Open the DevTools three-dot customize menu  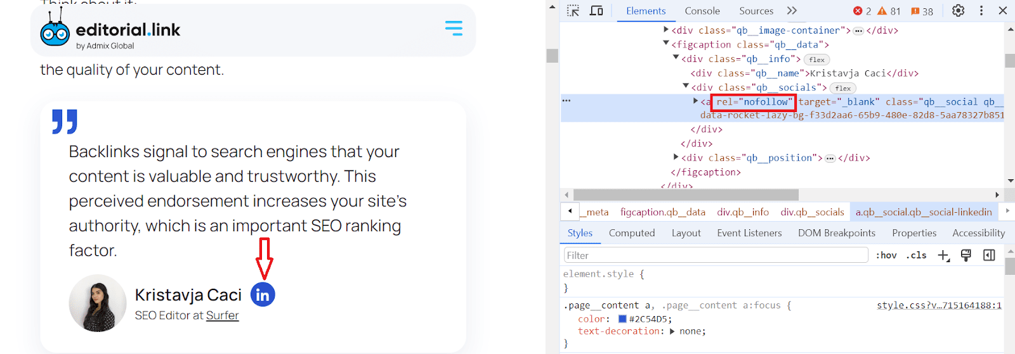pos(981,11)
